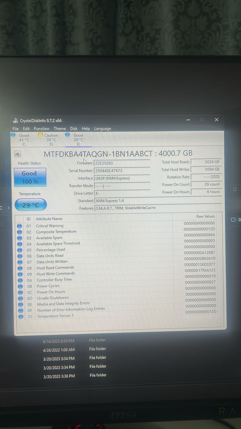Click the Serial Number field 25044DC47673
Screen dimensions: 241x429
pos(122,171)
